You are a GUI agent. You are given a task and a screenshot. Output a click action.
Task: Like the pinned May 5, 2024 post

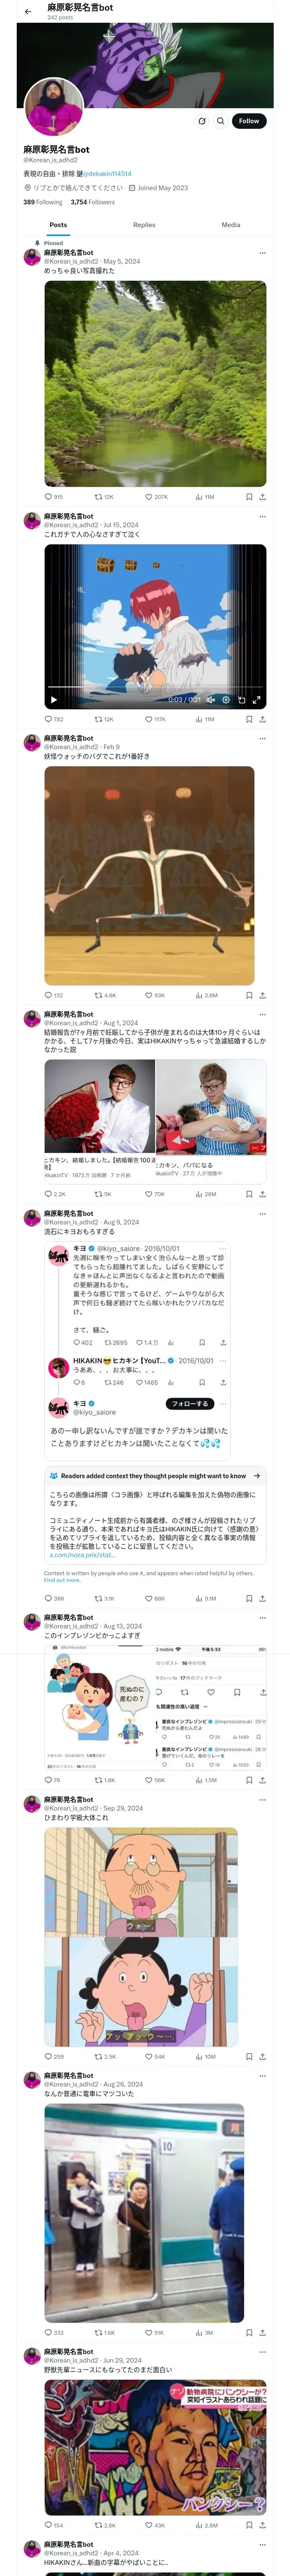pos(156,497)
